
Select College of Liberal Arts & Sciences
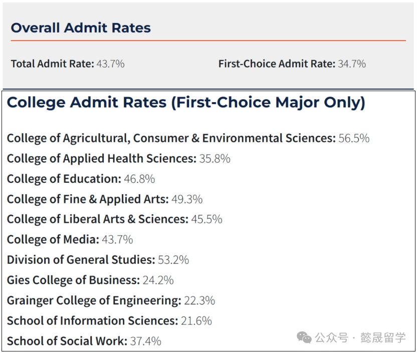97,219
